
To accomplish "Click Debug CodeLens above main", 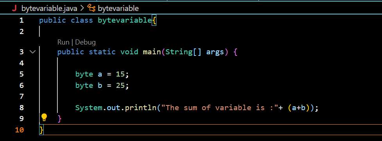I will click(85, 42).
